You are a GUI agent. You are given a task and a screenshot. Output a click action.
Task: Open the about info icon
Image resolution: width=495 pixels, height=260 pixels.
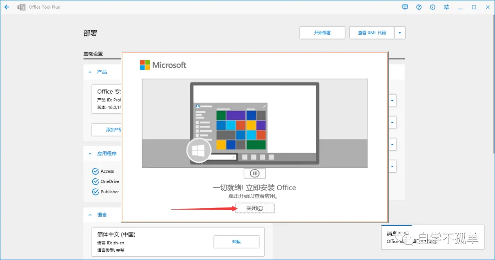coord(433,7)
